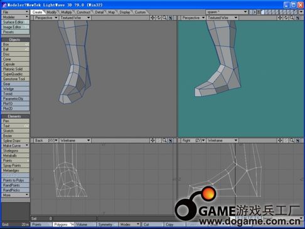Click the move icon of the Back viewport
The image size is (305, 229).
(152, 141)
